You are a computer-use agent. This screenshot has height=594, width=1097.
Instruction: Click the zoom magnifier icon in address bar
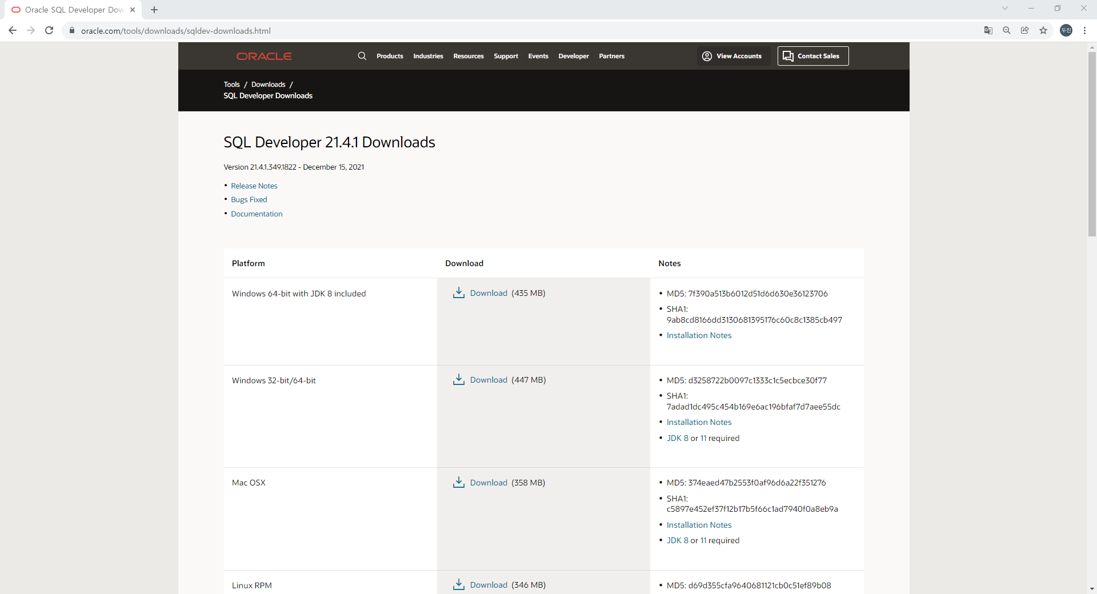click(1007, 30)
